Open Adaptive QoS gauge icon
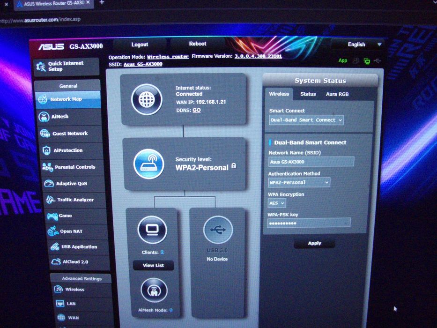This screenshot has width=437, height=328. coord(49,183)
